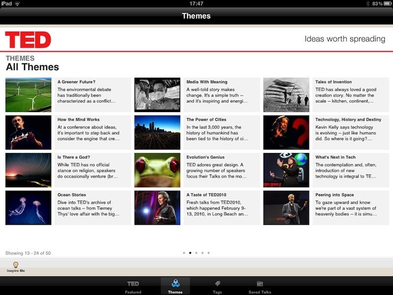Tap the star trails night sky thumbnail
The width and height of the screenshot is (393, 295).
pos(28,170)
